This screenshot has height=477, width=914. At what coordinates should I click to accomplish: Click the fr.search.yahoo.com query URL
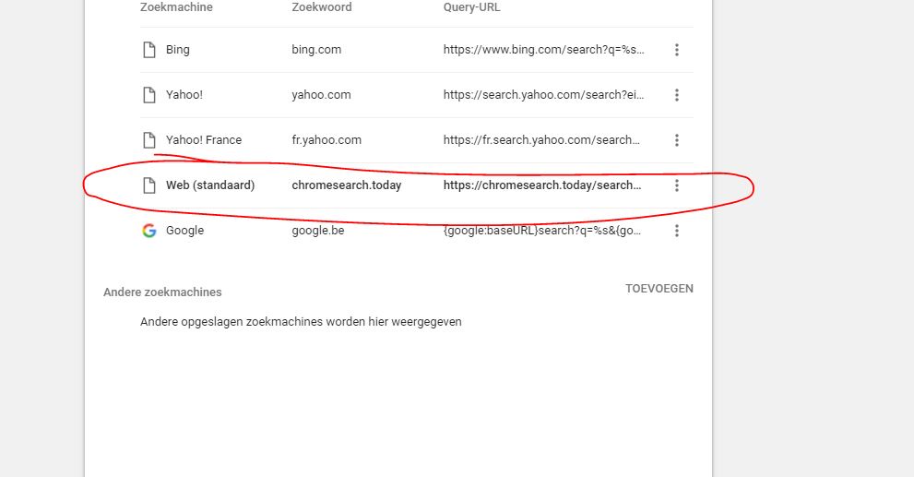[x=541, y=140]
